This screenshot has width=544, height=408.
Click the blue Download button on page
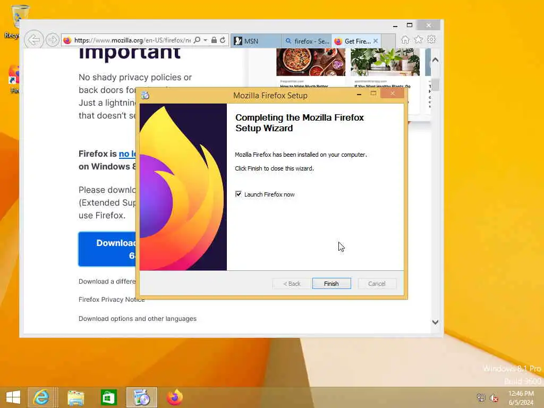[107, 249]
